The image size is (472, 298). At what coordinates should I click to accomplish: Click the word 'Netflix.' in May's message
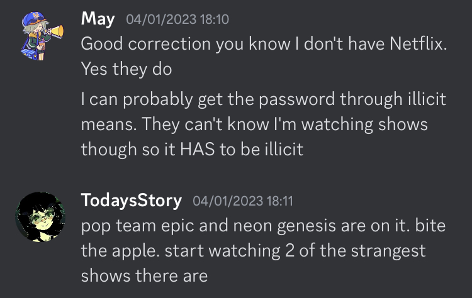pos(419,43)
